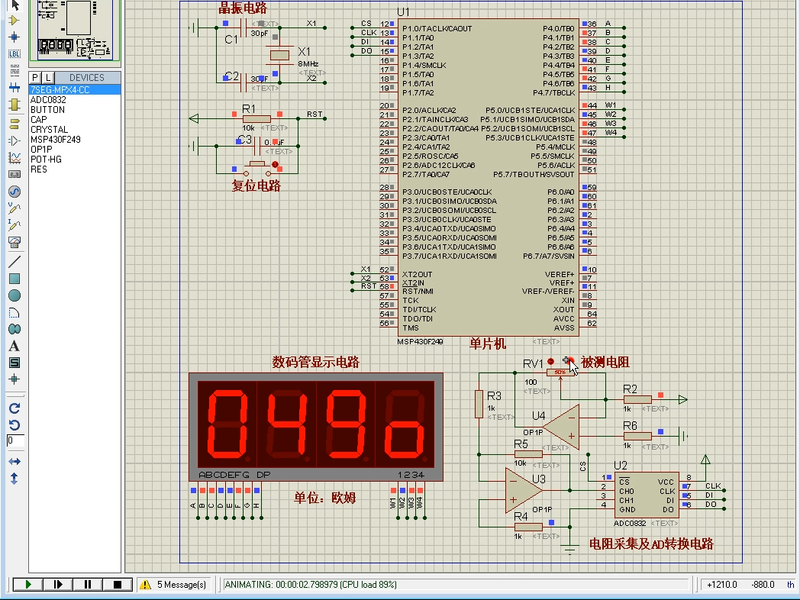800x600 pixels.
Task: Step the simulation forward
Action: click(x=59, y=584)
